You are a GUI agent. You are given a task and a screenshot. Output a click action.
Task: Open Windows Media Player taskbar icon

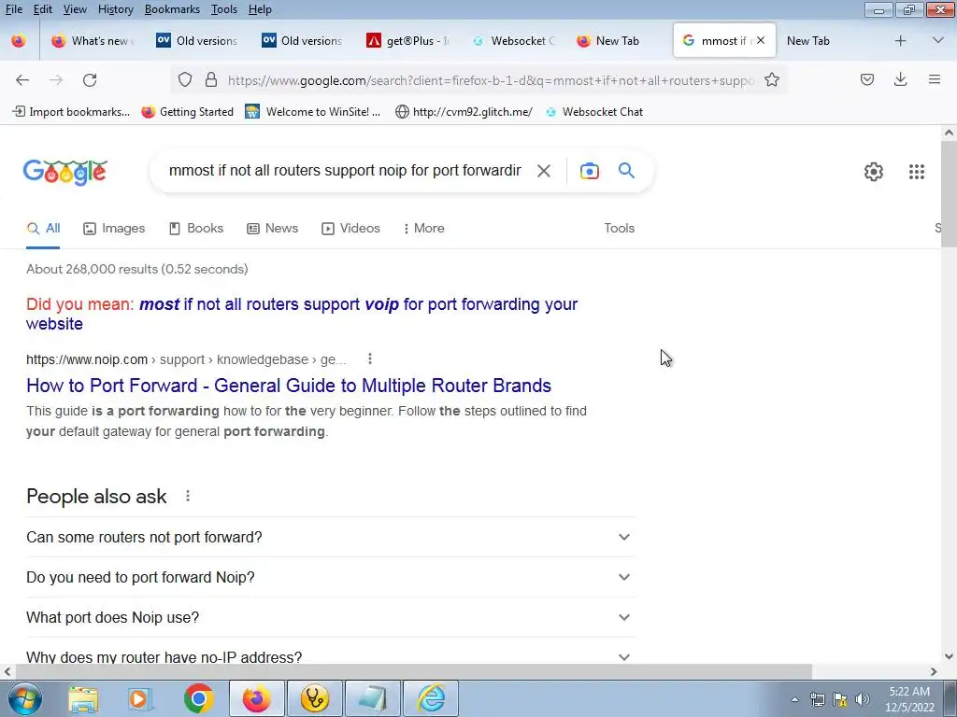tap(139, 698)
